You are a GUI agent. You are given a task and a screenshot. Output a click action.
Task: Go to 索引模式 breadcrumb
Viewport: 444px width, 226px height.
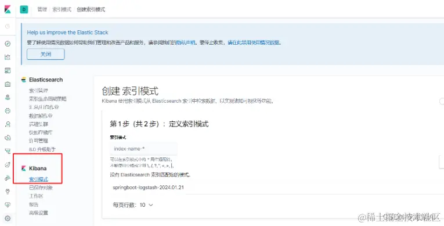[x=62, y=9]
